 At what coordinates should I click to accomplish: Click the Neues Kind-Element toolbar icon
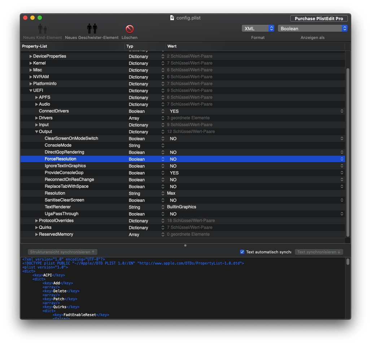tap(42, 28)
